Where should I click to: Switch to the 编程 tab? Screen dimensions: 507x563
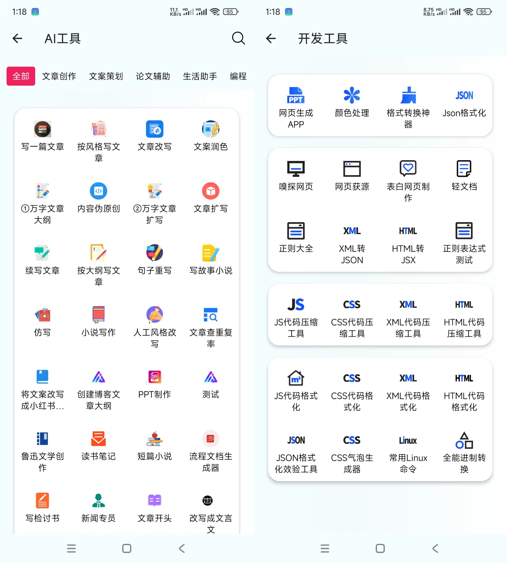pyautogui.click(x=238, y=76)
